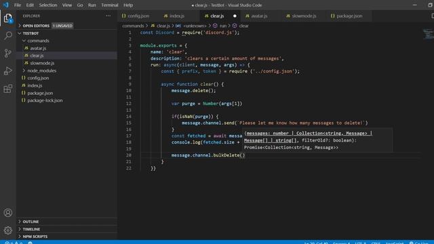Click 'message.delete();' on line 10
434x244 pixels.
click(x=193, y=91)
